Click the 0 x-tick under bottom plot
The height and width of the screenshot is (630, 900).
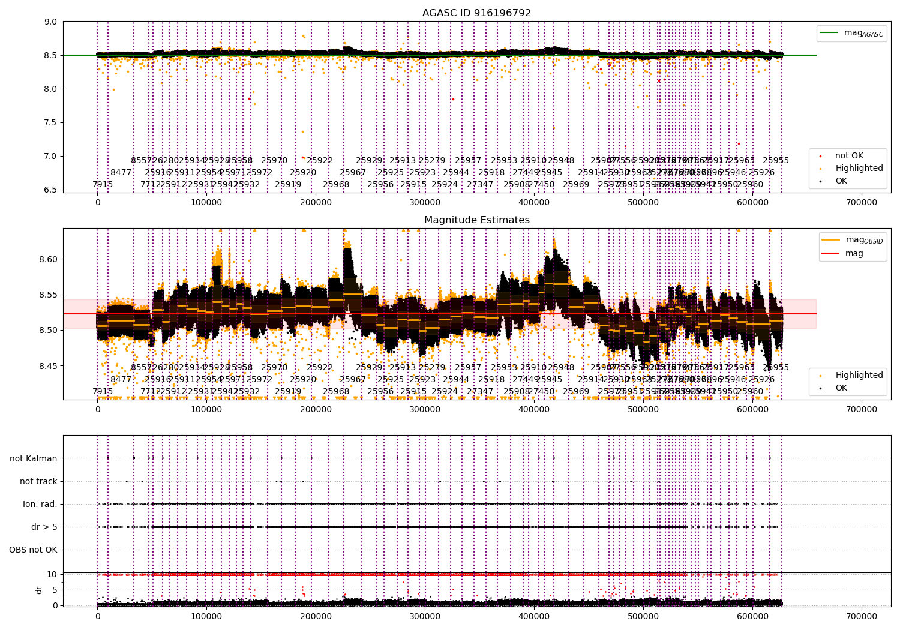(x=97, y=617)
